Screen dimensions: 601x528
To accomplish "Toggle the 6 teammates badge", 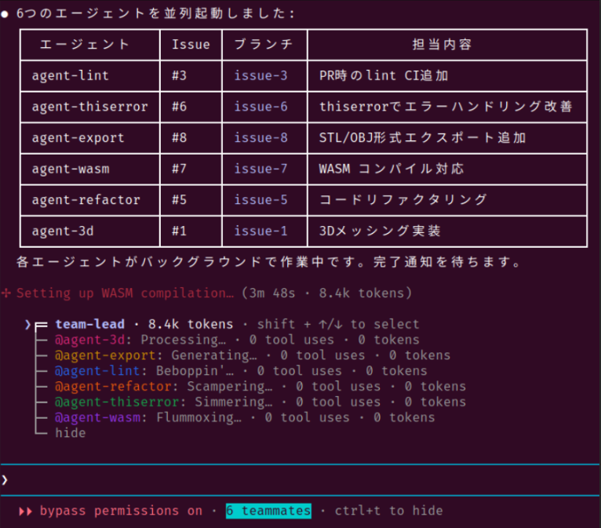I will coord(268,511).
